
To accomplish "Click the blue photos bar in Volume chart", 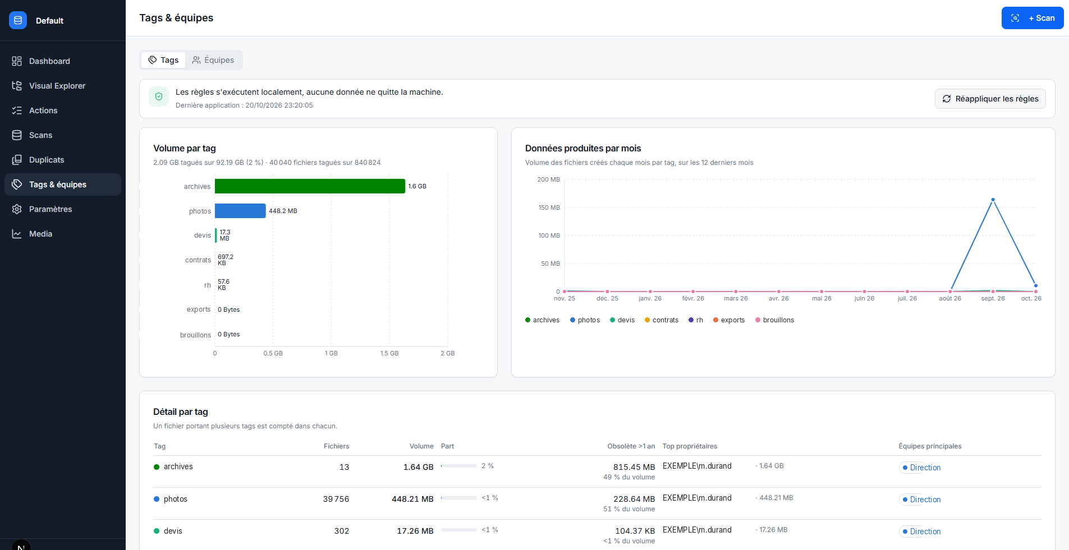I will 240,211.
